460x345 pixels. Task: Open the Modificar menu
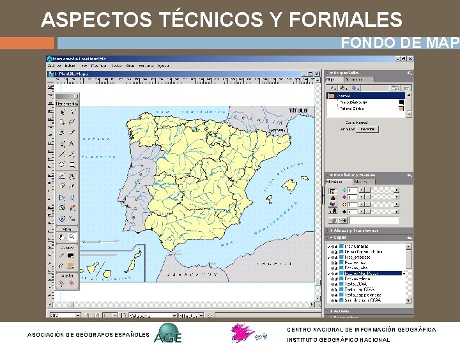tap(98, 66)
